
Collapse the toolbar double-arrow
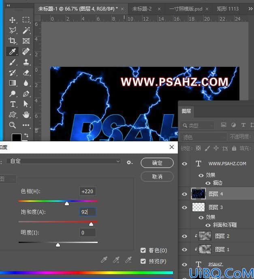coord(9,6)
